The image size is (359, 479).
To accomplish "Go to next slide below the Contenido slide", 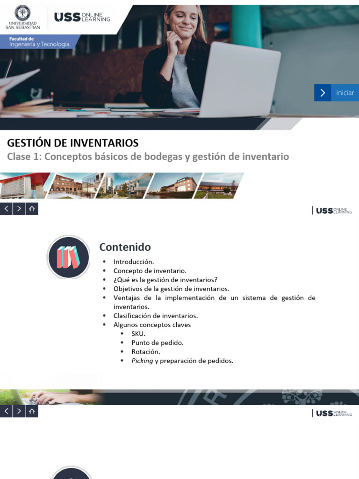I will point(19,411).
